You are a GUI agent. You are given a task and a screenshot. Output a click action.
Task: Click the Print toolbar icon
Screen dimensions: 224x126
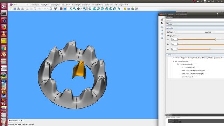(22, 9)
